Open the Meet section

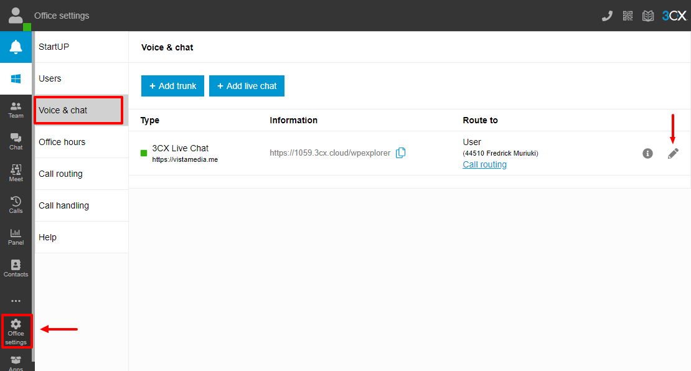[x=16, y=174]
